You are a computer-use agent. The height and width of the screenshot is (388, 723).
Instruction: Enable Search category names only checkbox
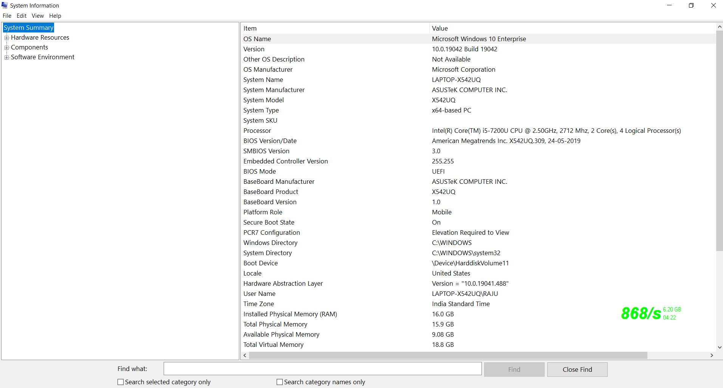(x=280, y=382)
